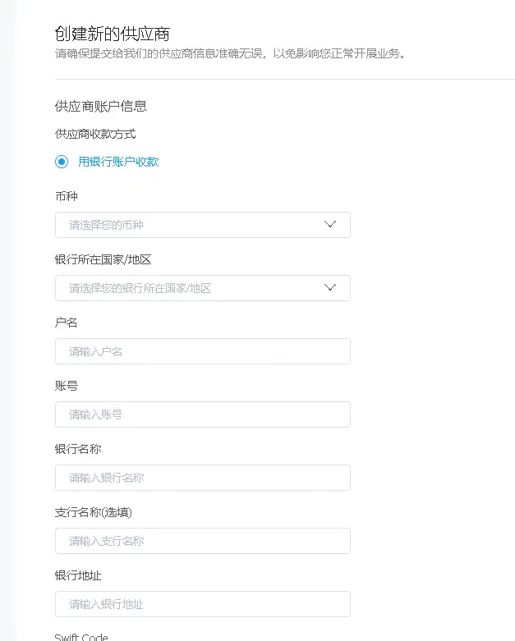Image resolution: width=515 pixels, height=641 pixels.
Task: Open the 请选择您的币种 dropdown
Action: (189, 225)
